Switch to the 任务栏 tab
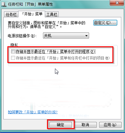The height and width of the screenshot is (133, 125). coord(11,15)
